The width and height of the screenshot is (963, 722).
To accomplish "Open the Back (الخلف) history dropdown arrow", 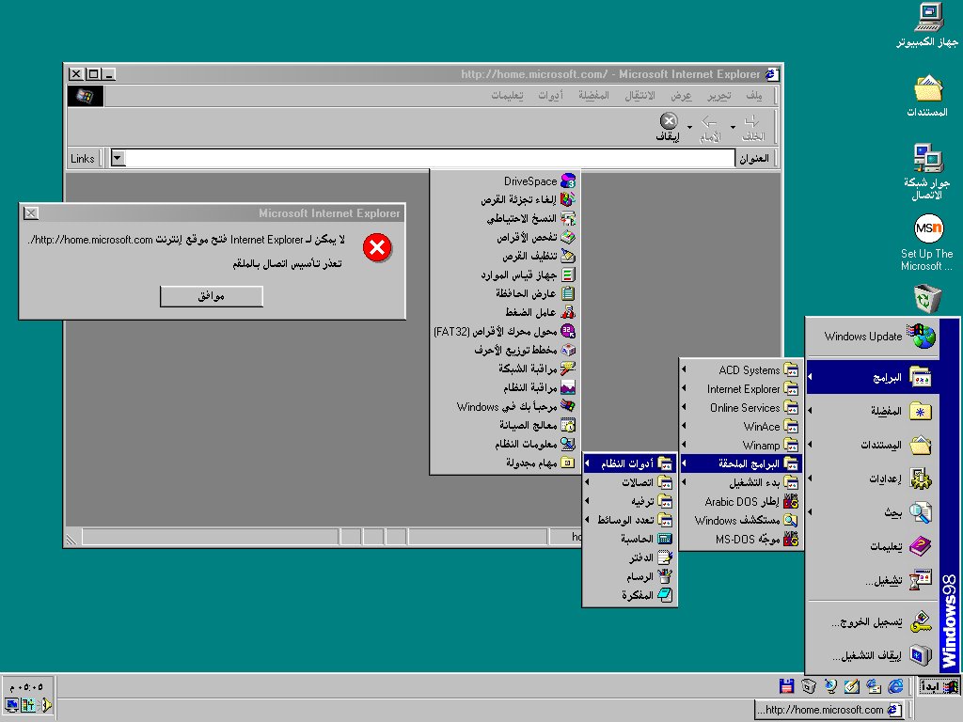I will click(x=733, y=127).
